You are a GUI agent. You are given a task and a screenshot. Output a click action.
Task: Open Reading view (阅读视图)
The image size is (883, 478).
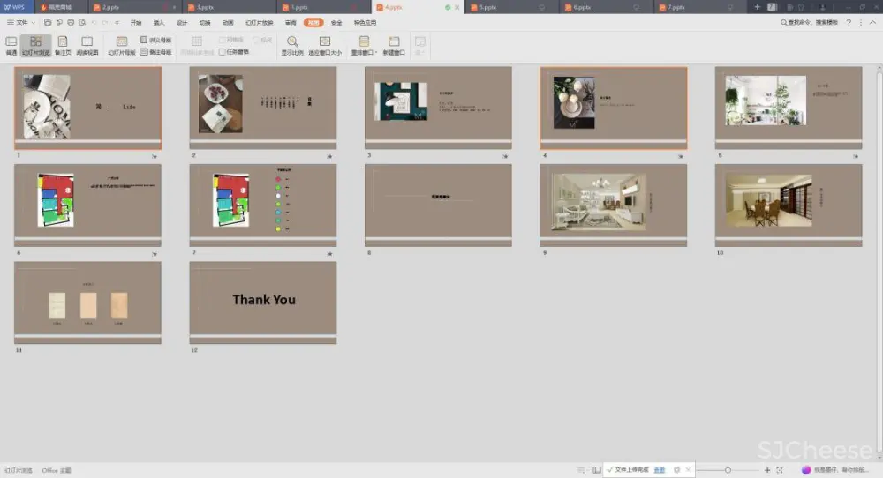tap(87, 45)
